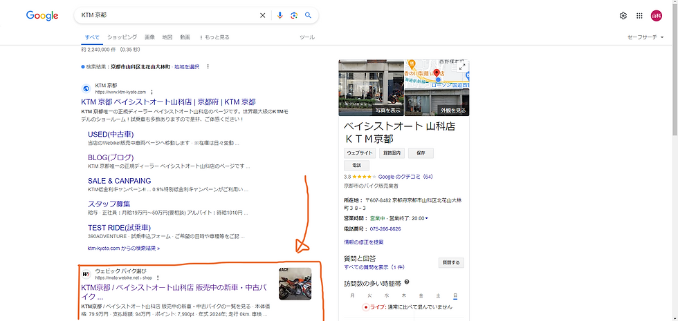
Task: Click the 質問する button
Action: 451,263
